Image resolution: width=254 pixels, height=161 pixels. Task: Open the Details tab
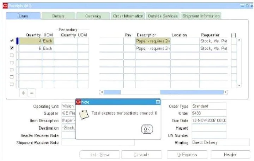click(x=58, y=16)
